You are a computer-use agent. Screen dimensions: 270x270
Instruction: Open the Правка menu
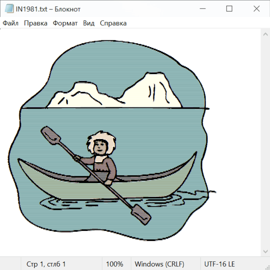pos(36,23)
